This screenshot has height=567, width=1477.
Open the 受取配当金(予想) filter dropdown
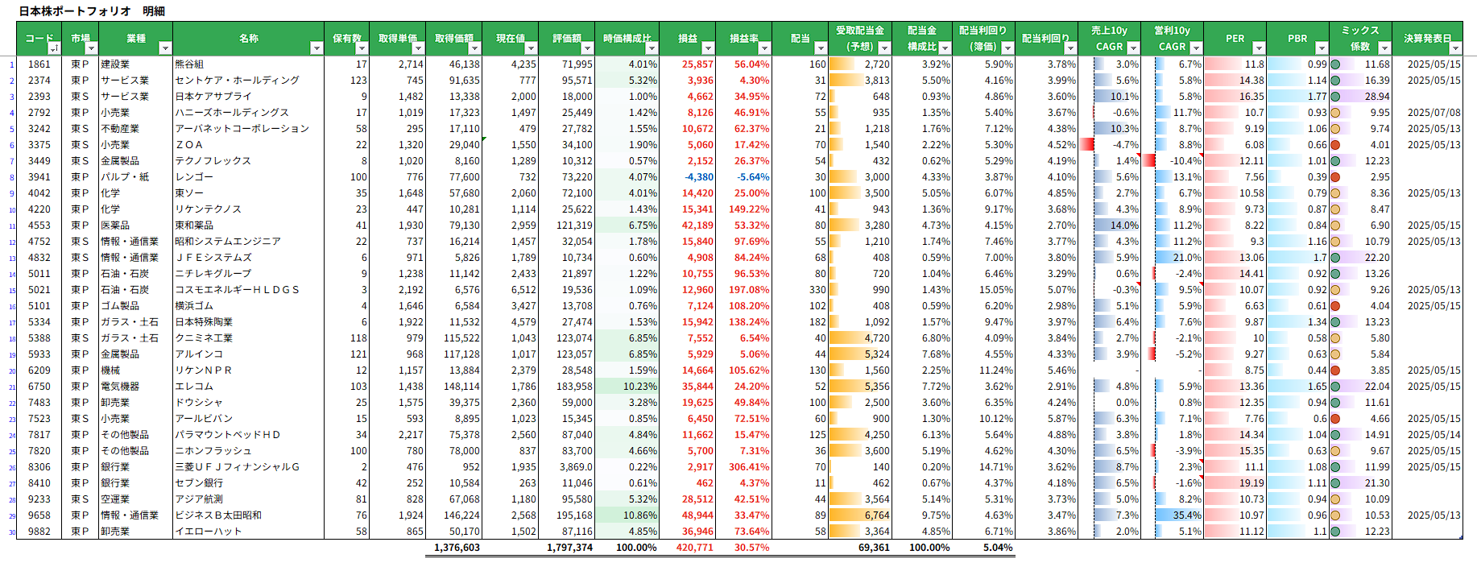(883, 48)
